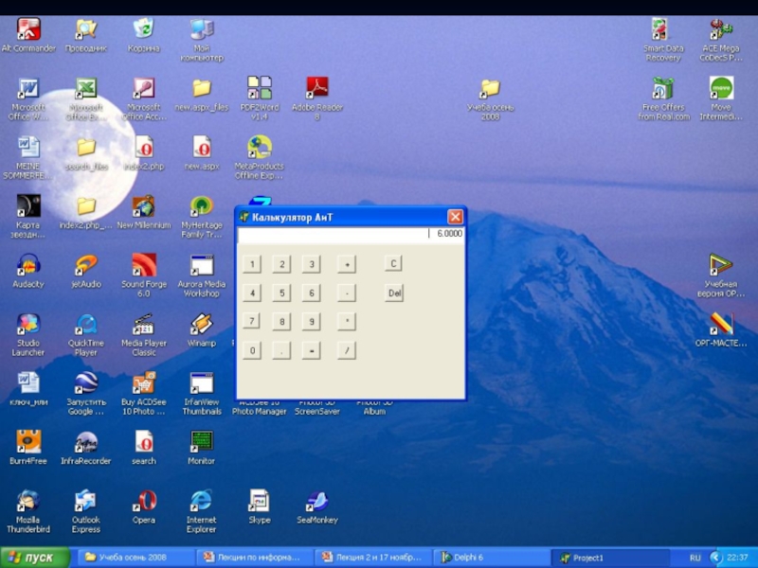Viewport: 758px width, 568px height.
Task: Click the calculator display field showing 6.0000
Action: tap(351, 233)
